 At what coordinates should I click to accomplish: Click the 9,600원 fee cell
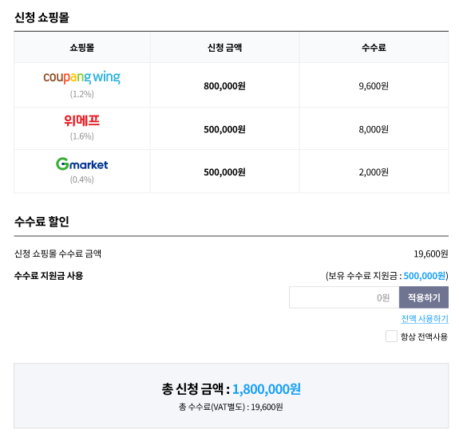(x=374, y=86)
